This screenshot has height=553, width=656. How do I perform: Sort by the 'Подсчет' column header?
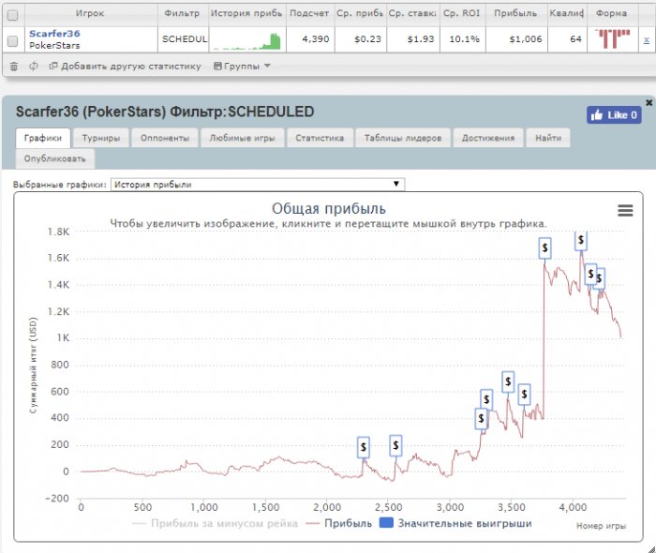tap(309, 13)
